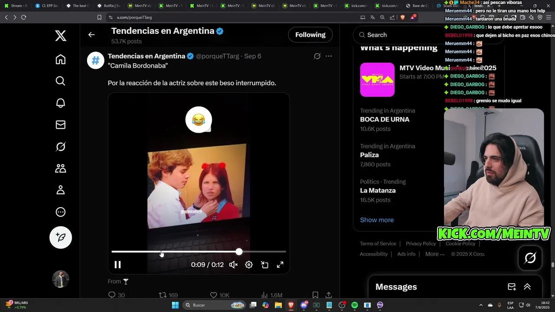Open the Sep 6 post timestamp
The height and width of the screenshot is (312, 555).
253,56
